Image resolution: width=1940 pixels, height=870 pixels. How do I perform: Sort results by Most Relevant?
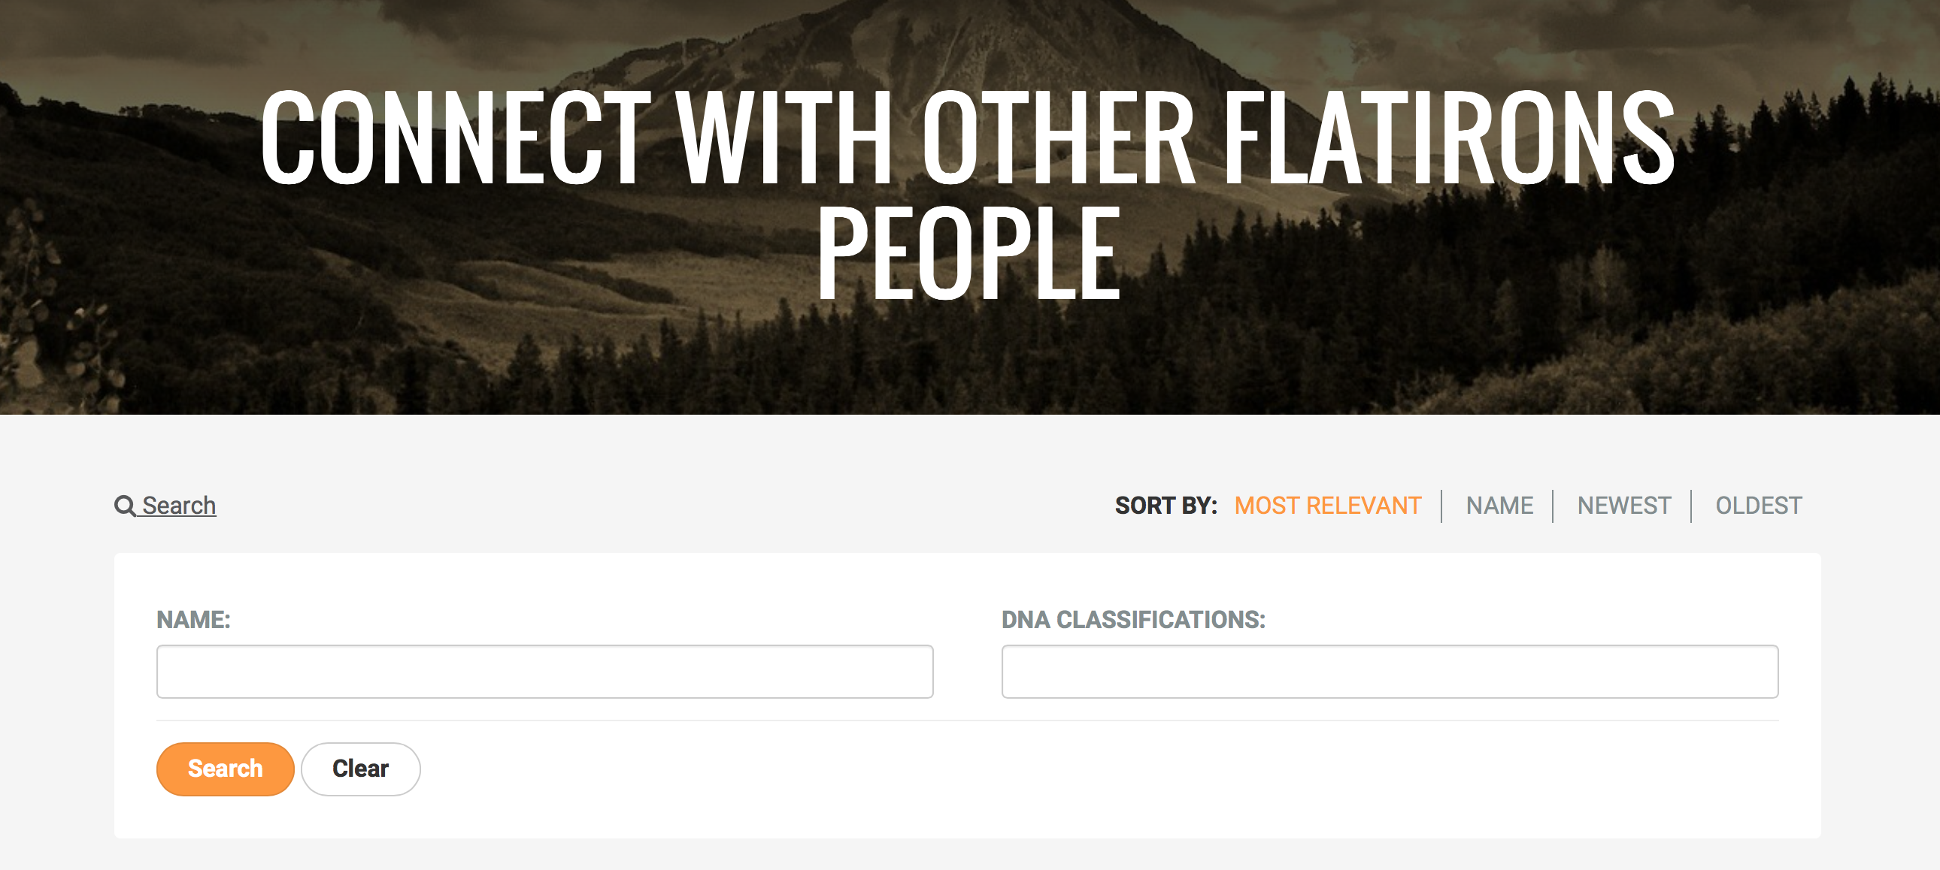click(1327, 506)
